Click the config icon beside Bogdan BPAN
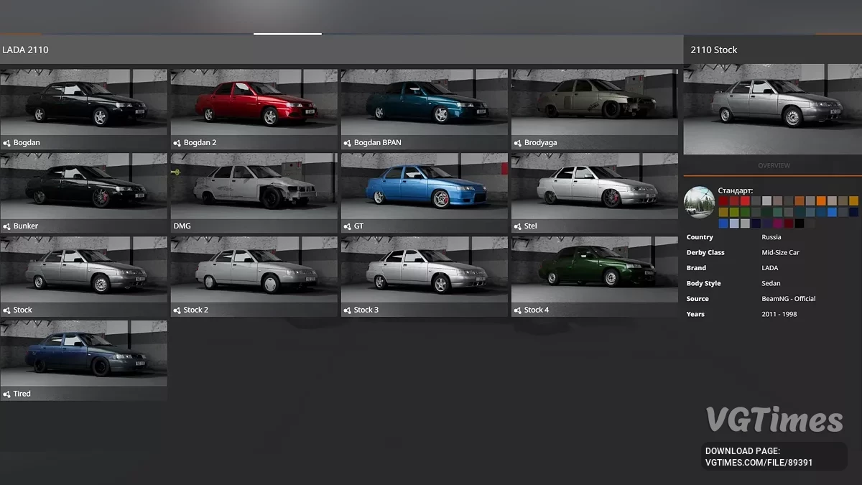862x485 pixels. coord(347,143)
